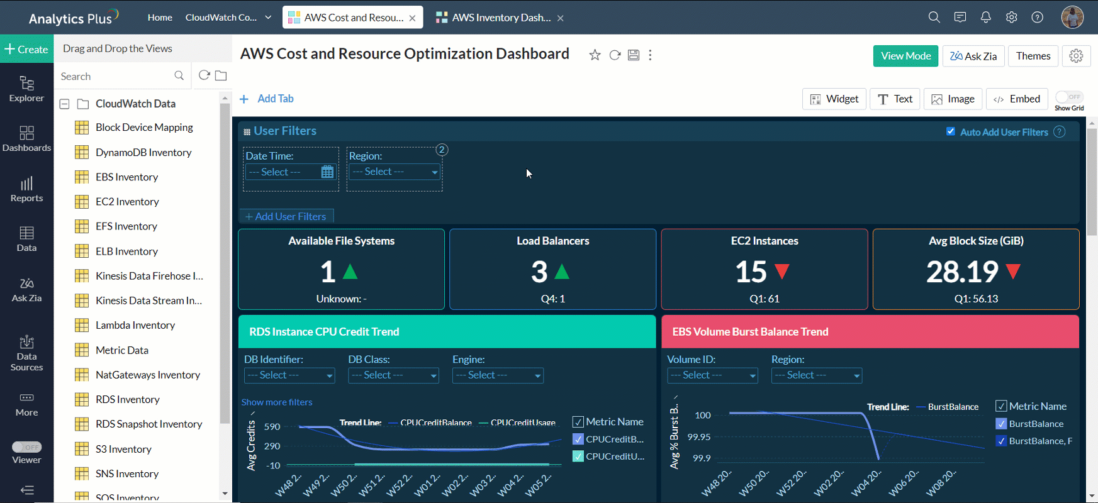Open Data Sources from the sidebar
The height and width of the screenshot is (503, 1098).
pyautogui.click(x=26, y=353)
